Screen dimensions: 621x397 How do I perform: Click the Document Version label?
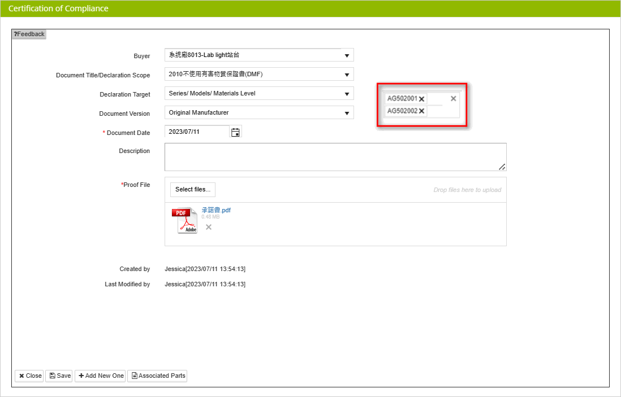coord(124,114)
